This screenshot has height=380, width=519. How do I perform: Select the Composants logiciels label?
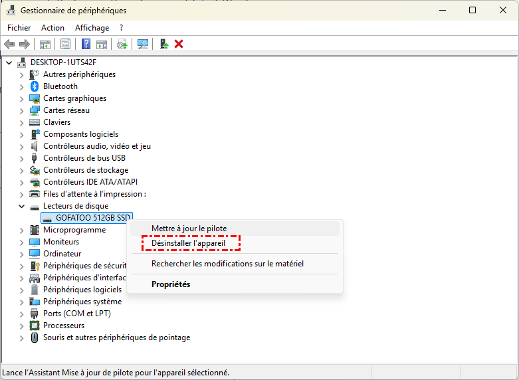click(81, 134)
